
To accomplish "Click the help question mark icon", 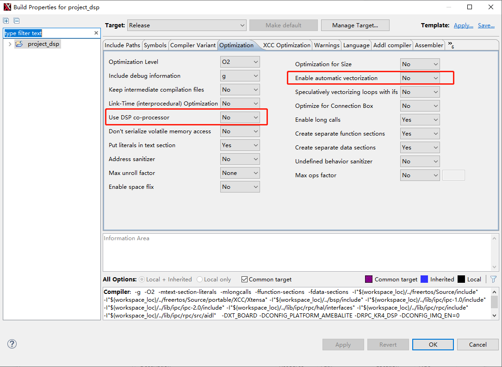I will (x=12, y=344).
